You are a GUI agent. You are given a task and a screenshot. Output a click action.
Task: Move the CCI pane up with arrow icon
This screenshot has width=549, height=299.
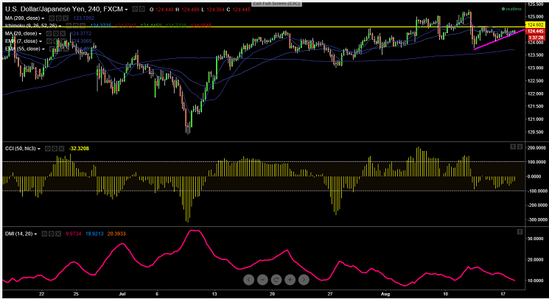coord(512,147)
